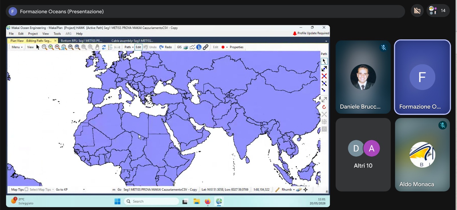Click the blue info icon in toolbar
This screenshot has height=210, width=457.
199,47
